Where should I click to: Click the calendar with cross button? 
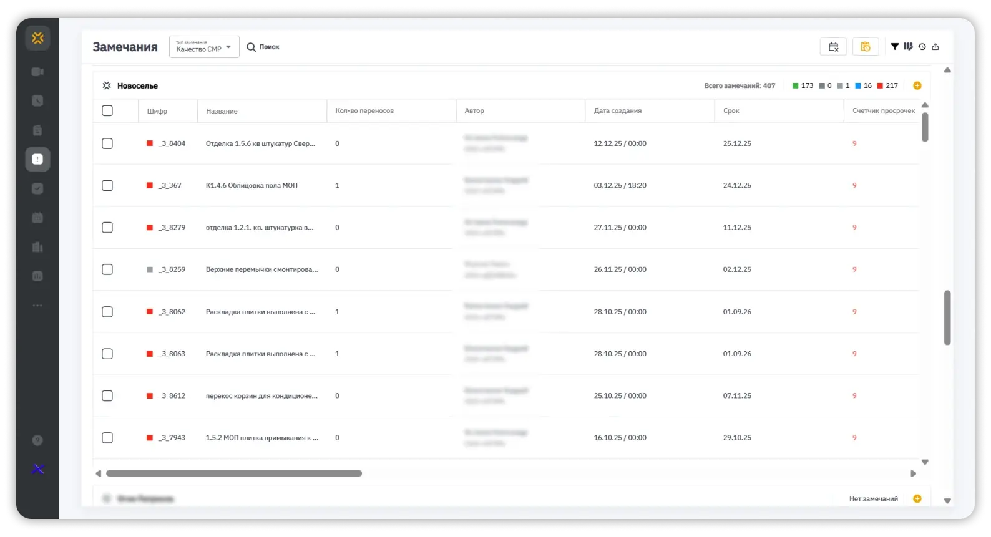point(833,47)
